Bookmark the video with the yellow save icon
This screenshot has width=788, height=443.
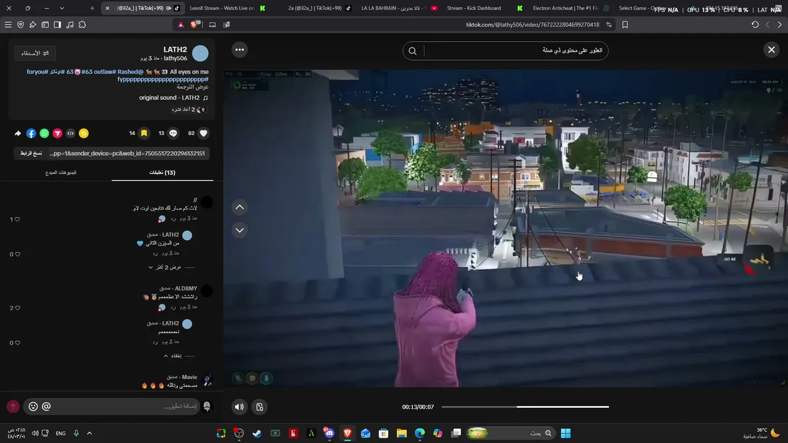[x=143, y=133]
